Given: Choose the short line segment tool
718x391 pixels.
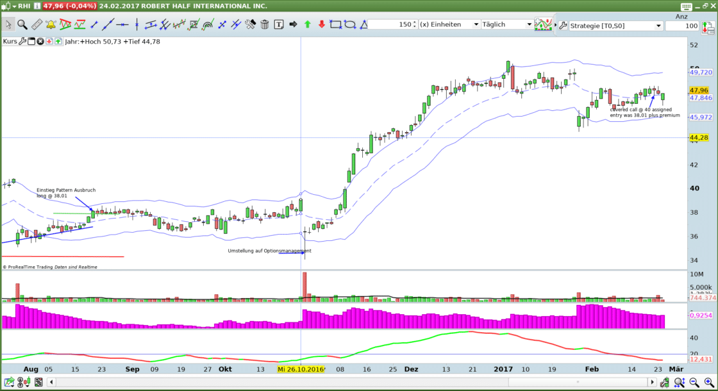Looking at the screenshot, I should [x=94, y=24].
